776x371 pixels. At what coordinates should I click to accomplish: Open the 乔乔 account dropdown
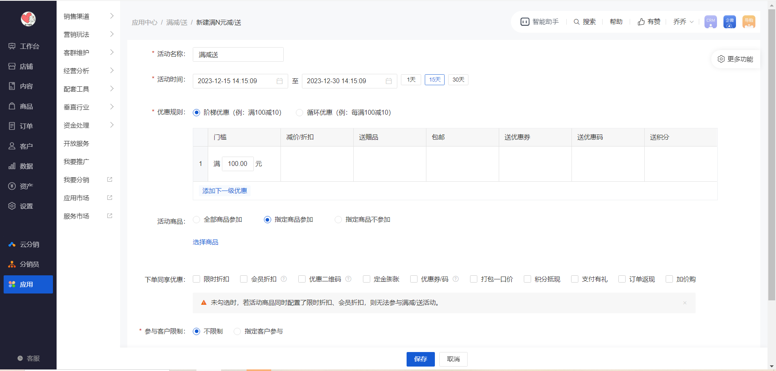point(683,22)
